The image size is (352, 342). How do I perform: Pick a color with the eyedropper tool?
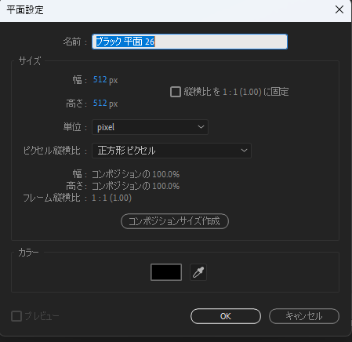[198, 272]
